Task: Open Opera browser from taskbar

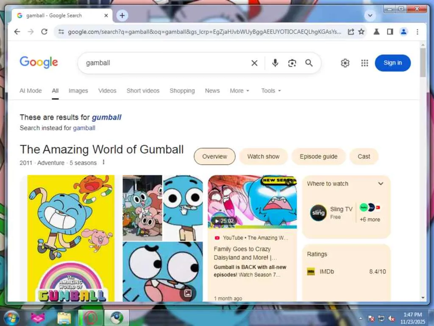Action: (x=90, y=318)
